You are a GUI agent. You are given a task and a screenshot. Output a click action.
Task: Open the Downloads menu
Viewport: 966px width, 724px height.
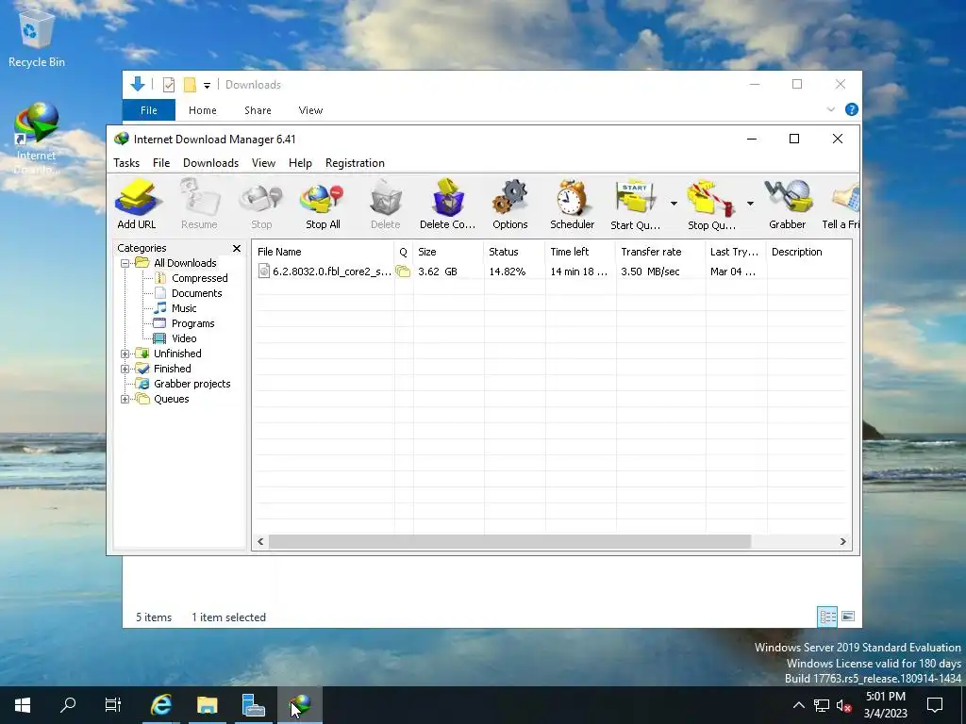coord(210,162)
